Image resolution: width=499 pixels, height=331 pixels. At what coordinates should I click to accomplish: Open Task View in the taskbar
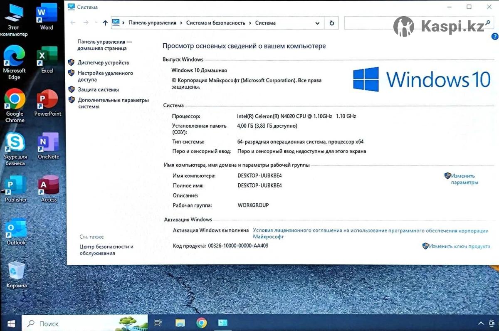[x=158, y=323]
